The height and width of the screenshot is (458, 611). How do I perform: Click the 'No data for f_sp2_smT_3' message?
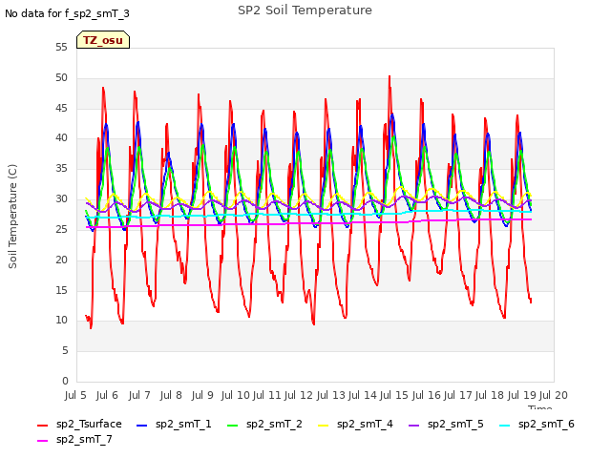coord(67,13)
